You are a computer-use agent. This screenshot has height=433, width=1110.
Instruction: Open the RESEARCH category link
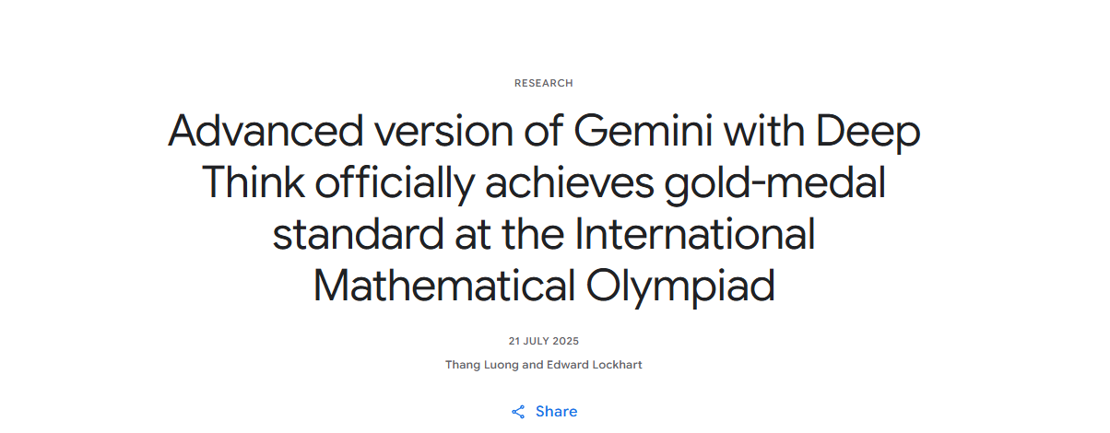point(544,83)
